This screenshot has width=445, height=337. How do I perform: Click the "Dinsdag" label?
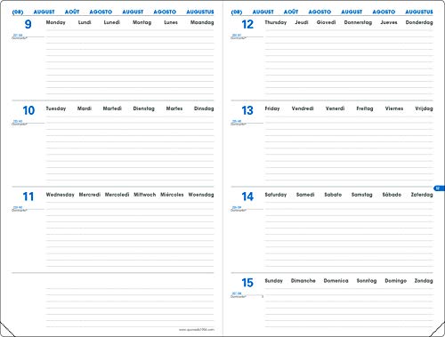(204, 108)
